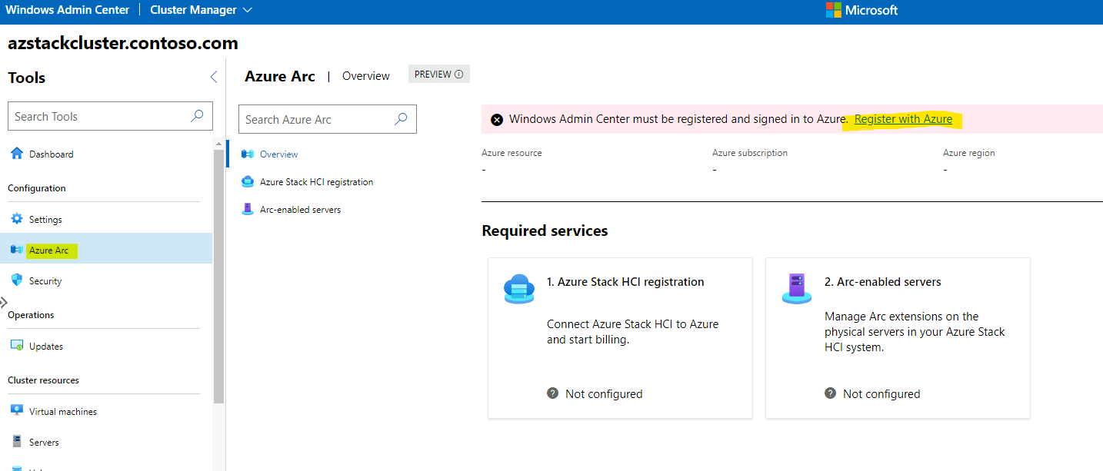Click the Tools panel heading
The width and height of the screenshot is (1103, 471).
(27, 78)
